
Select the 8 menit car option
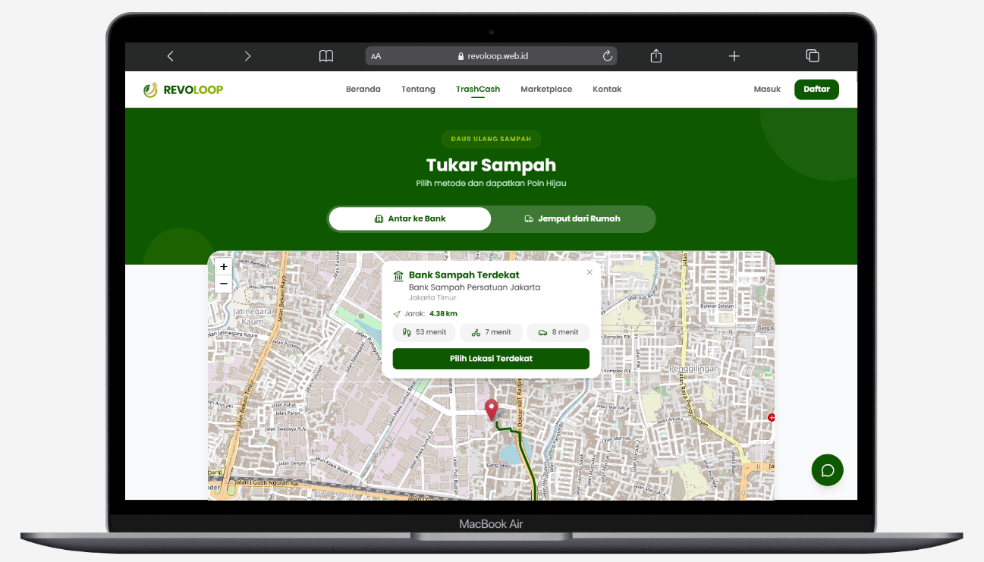pos(558,332)
